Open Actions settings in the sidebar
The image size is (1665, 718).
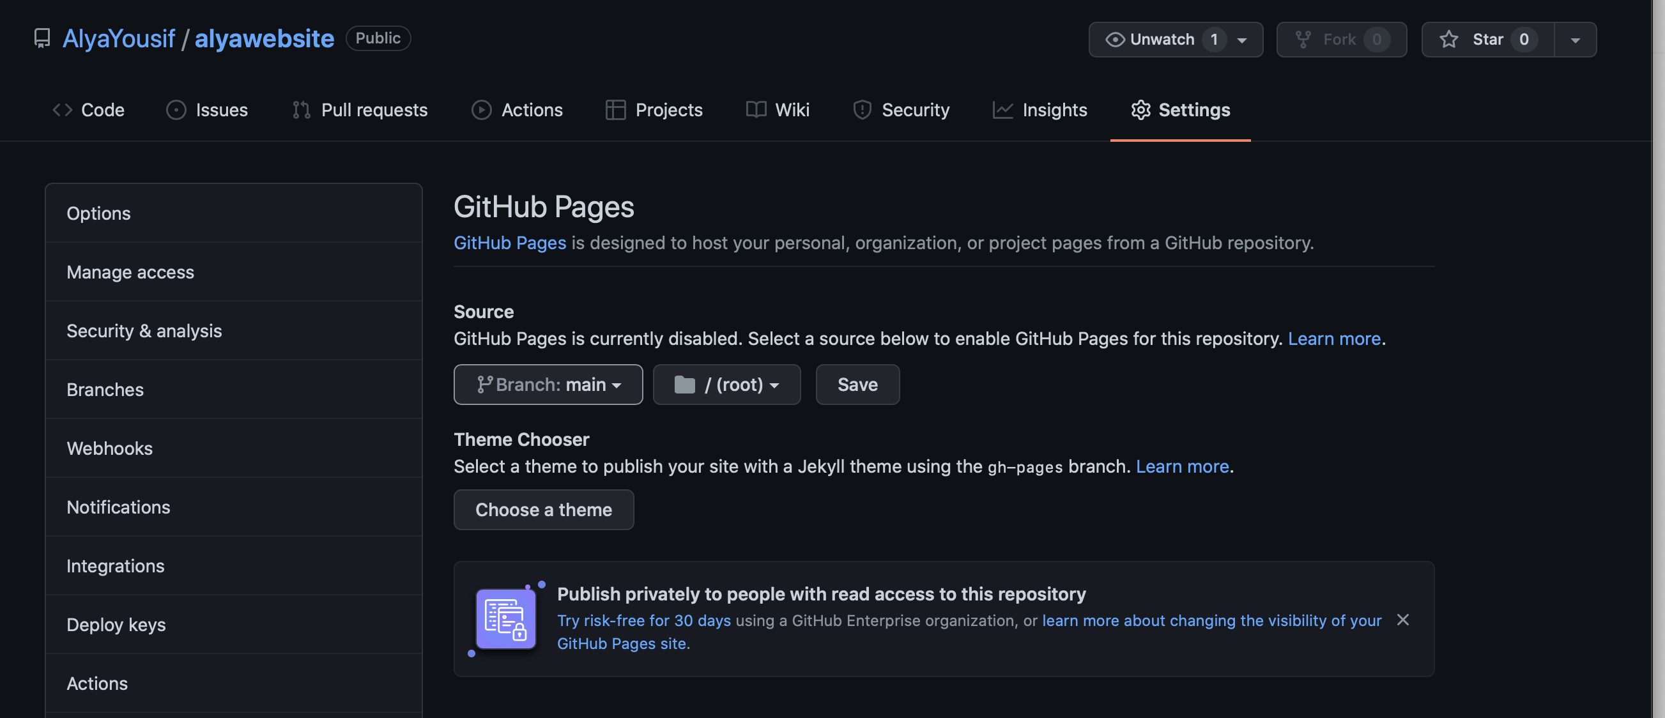click(234, 684)
